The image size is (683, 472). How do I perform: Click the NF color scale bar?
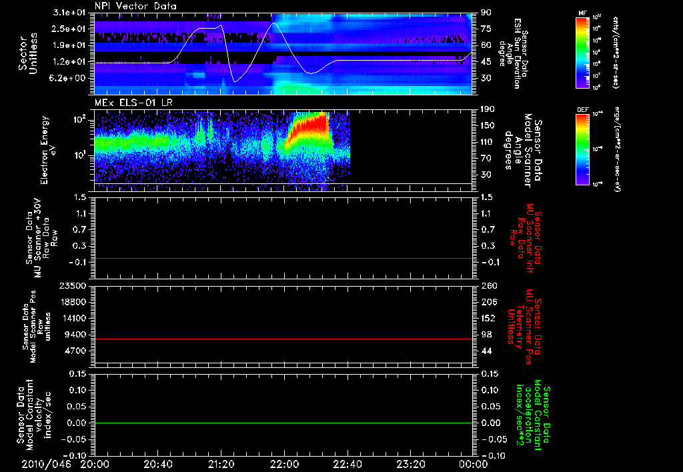(x=582, y=53)
